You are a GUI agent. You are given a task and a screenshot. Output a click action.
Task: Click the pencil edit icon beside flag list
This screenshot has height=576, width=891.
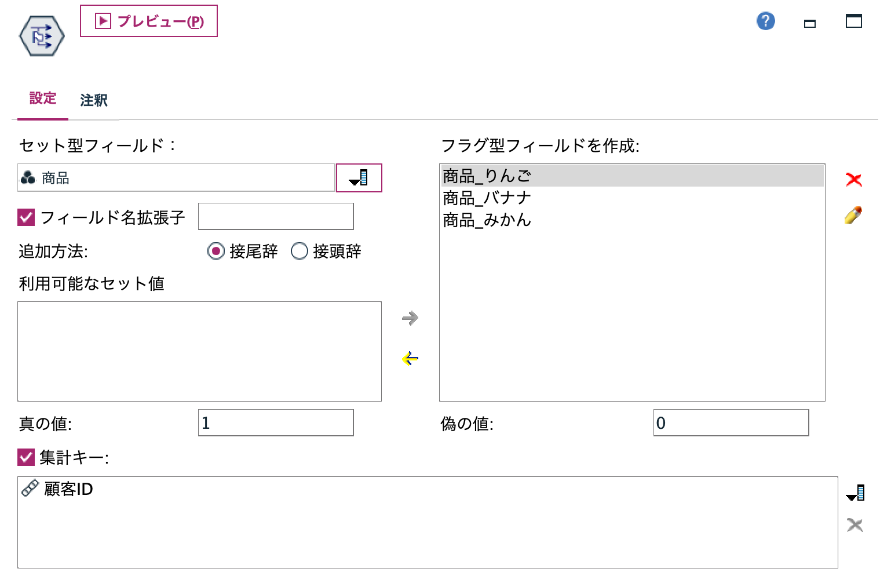[x=853, y=214]
